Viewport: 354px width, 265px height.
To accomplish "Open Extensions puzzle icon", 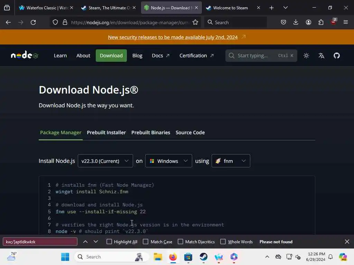I will (x=321, y=22).
